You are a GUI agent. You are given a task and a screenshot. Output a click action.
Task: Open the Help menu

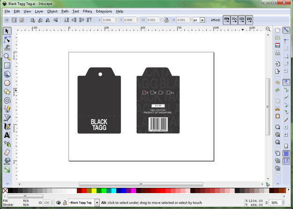click(120, 11)
